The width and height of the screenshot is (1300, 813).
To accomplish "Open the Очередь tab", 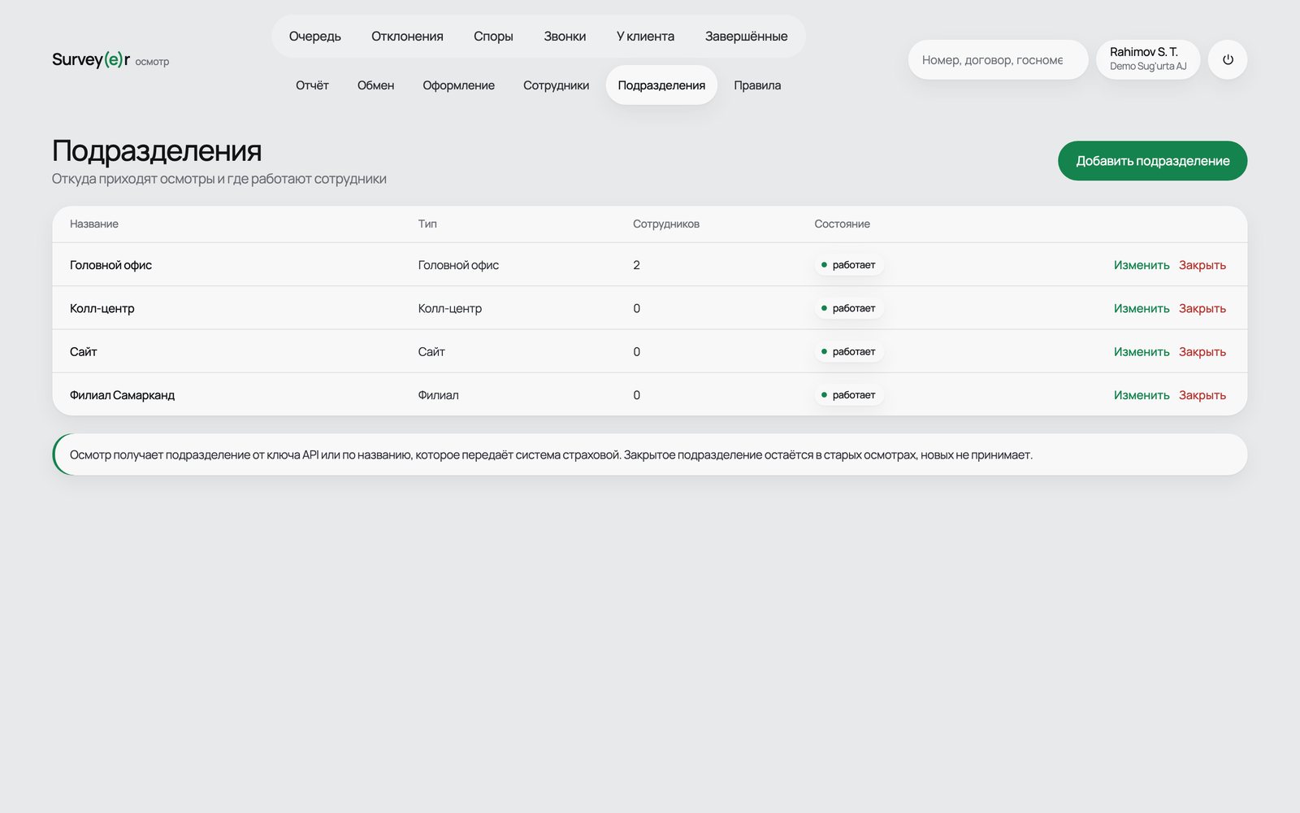I will click(315, 36).
